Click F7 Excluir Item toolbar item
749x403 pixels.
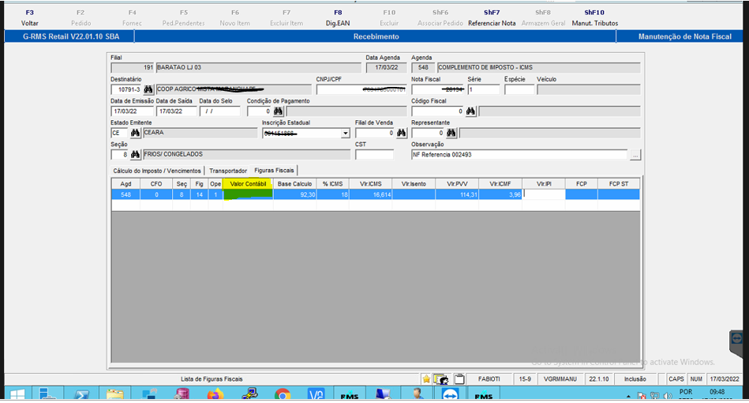pyautogui.click(x=286, y=17)
